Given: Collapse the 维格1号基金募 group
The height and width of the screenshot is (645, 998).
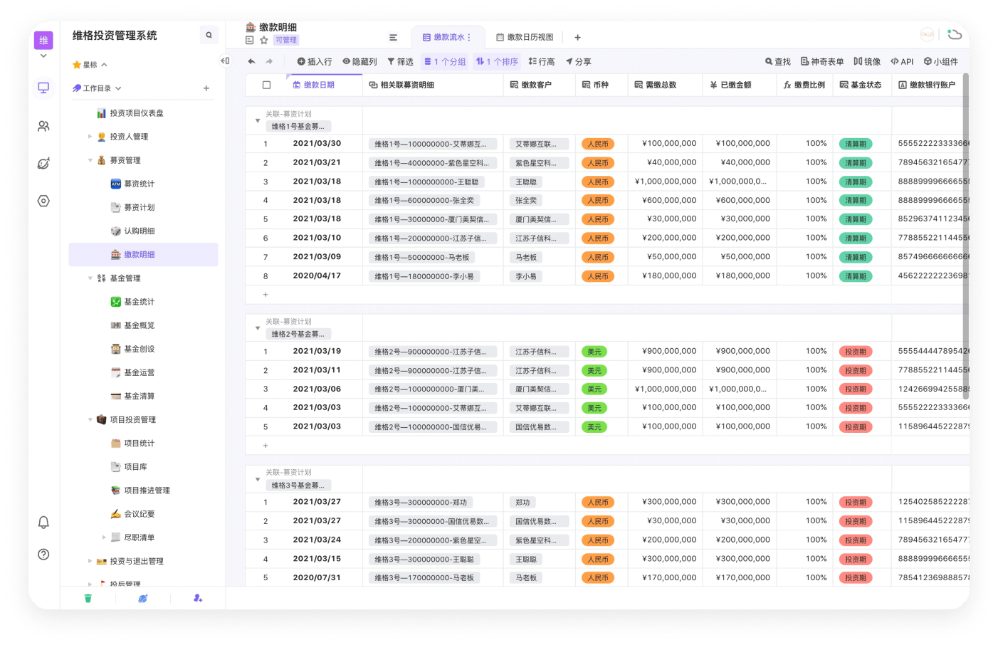Looking at the screenshot, I should [x=258, y=121].
